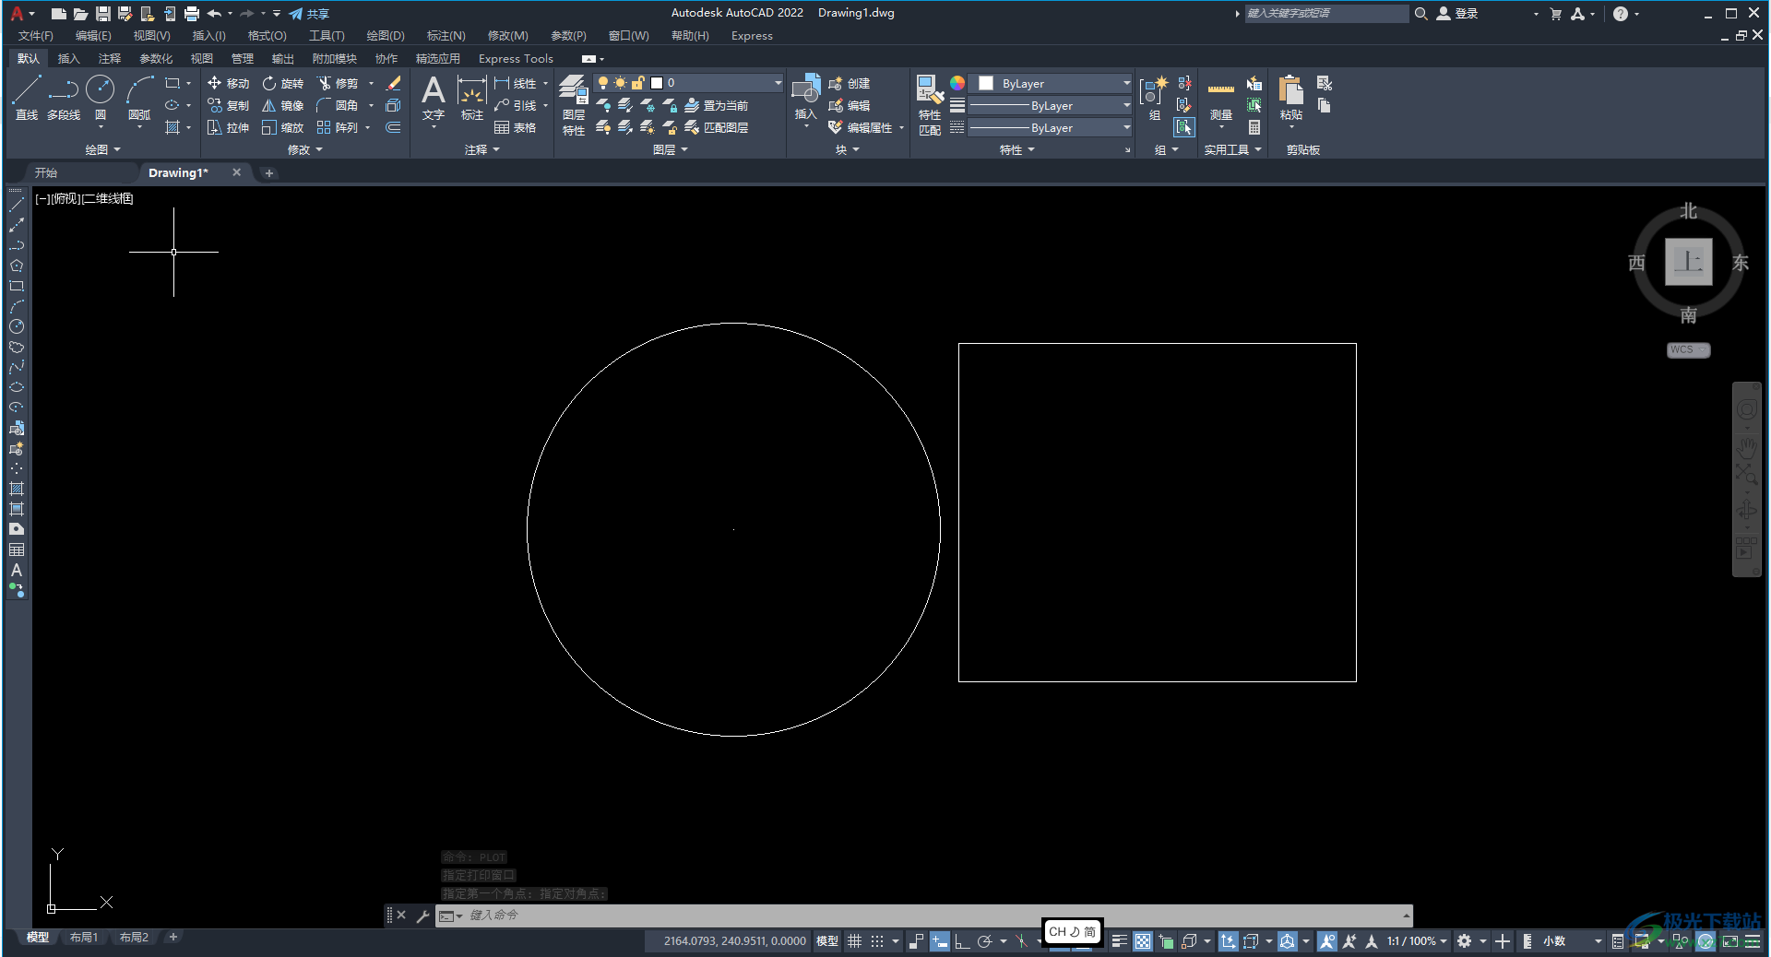Image resolution: width=1771 pixels, height=957 pixels.
Task: Select the Polyline (多段线) tool in the ribbon
Action: pos(64,98)
